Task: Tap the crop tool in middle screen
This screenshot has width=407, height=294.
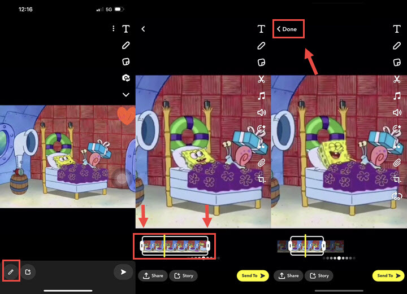Action: coord(261,179)
